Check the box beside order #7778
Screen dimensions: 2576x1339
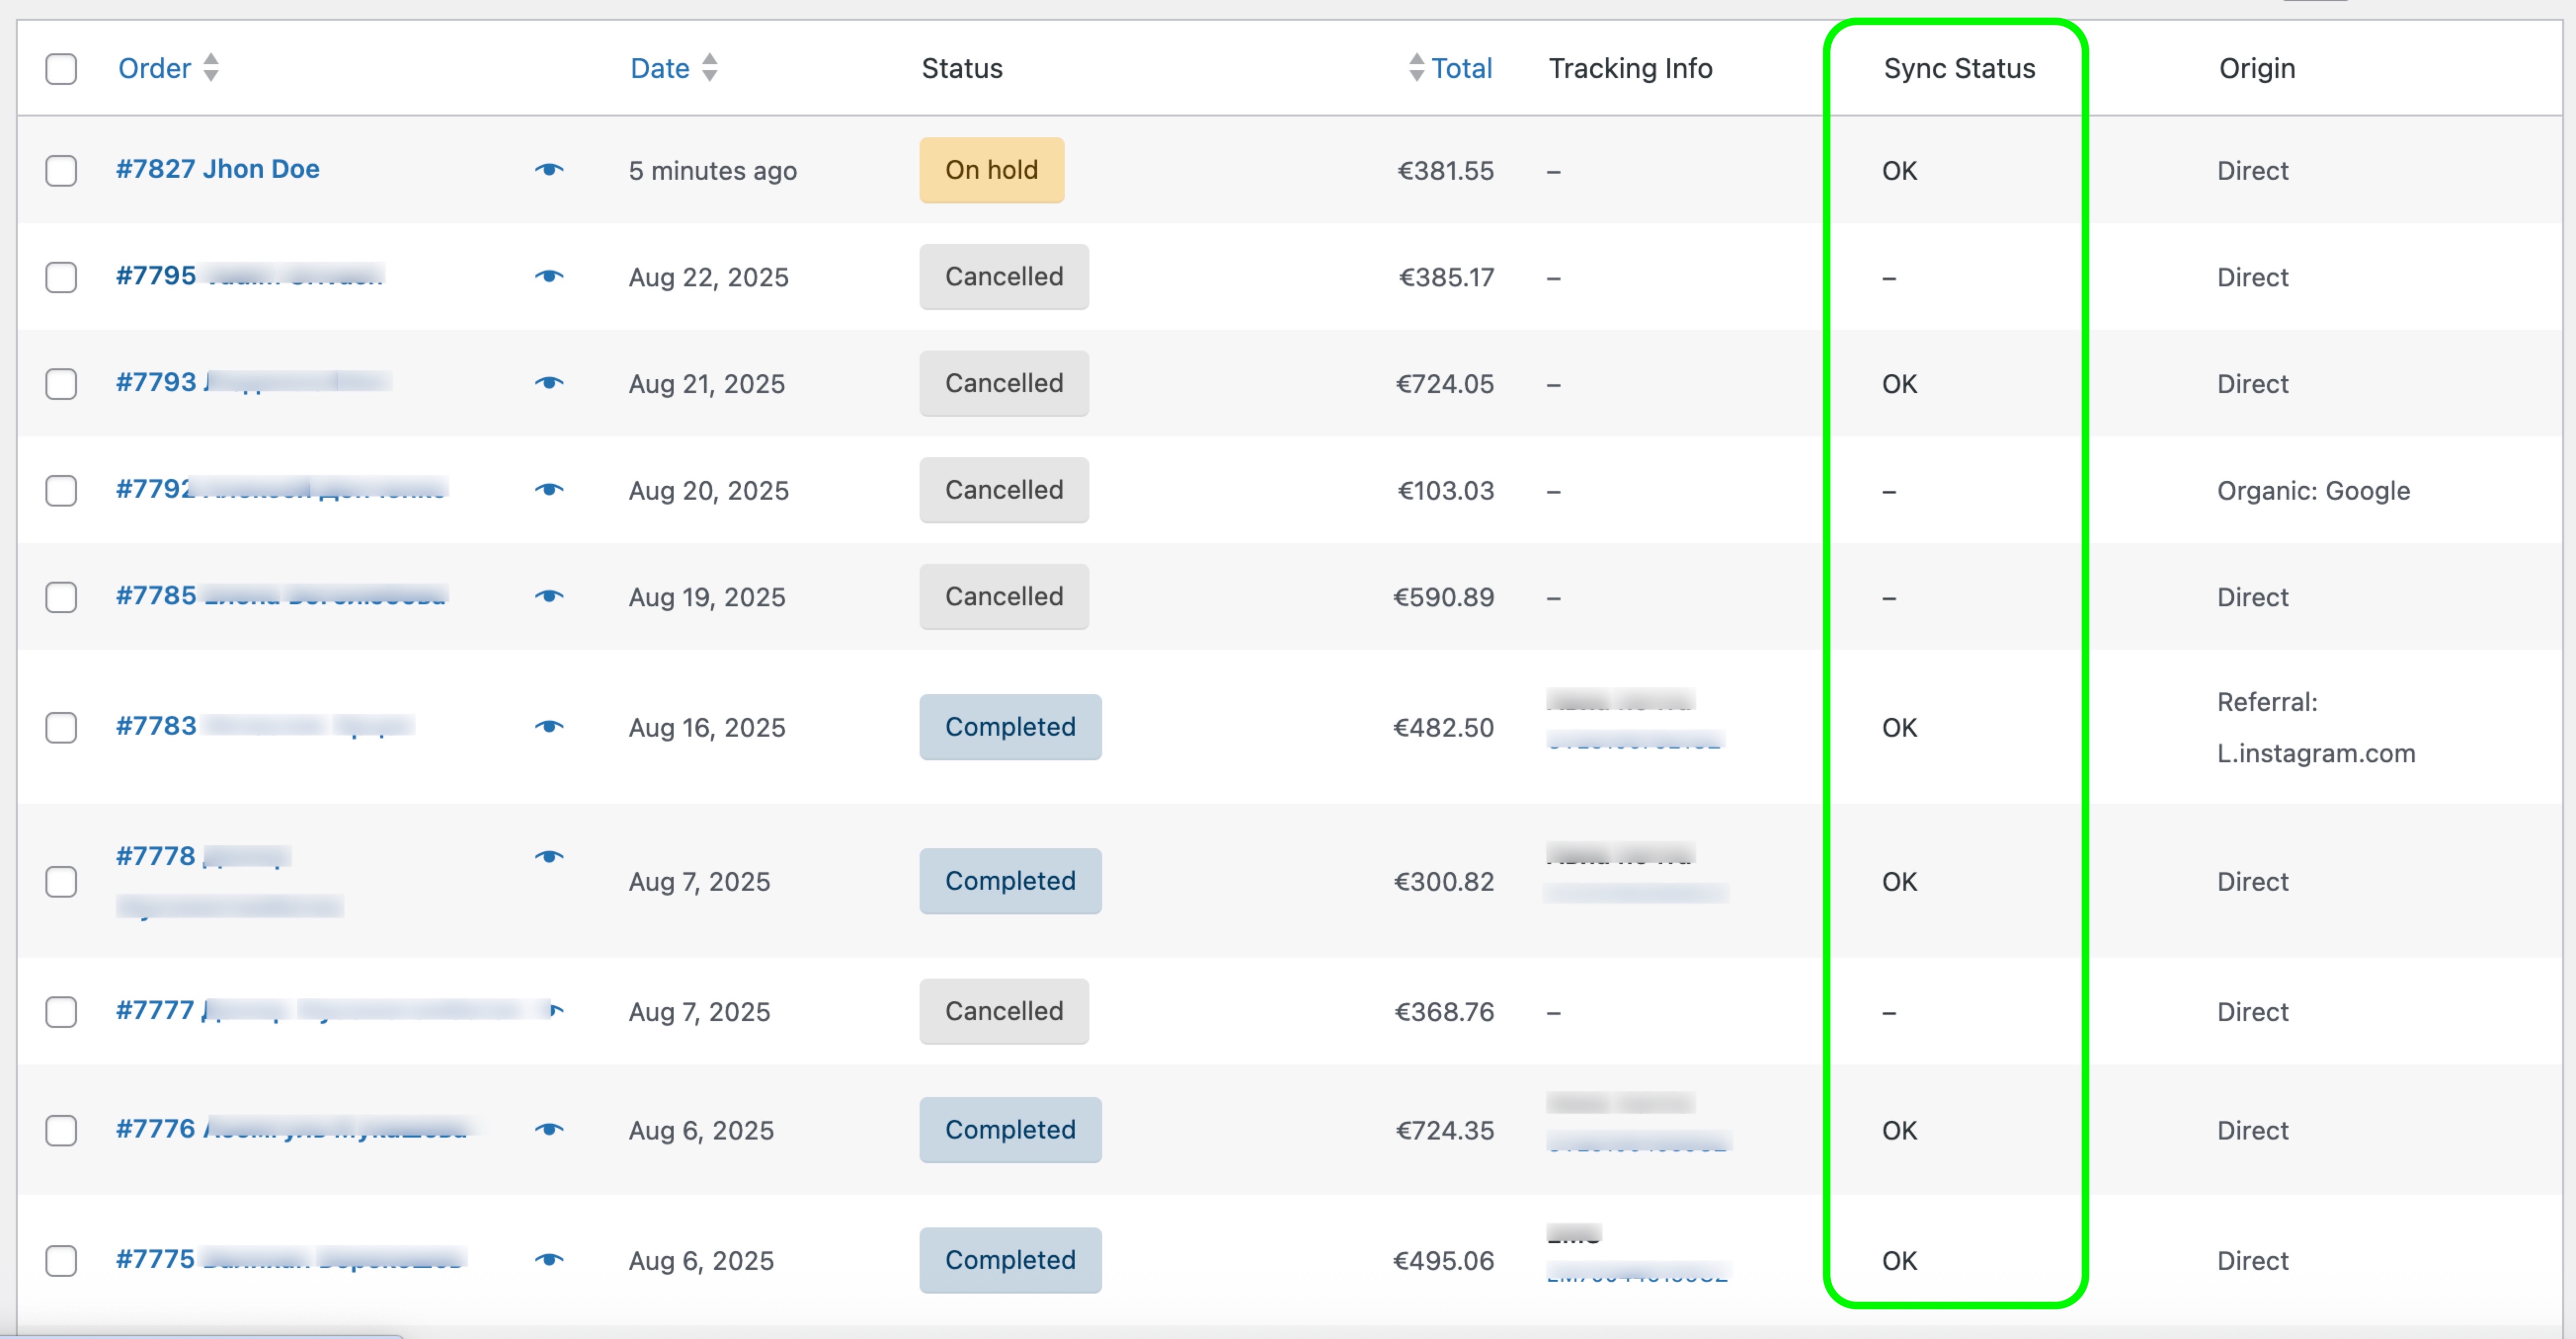pos(61,881)
